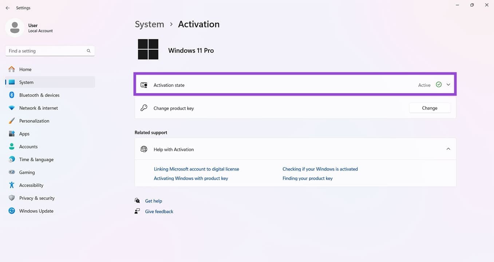The image size is (494, 262).
Task: Open Linking Microsoft account to digital license
Action: [x=197, y=169]
